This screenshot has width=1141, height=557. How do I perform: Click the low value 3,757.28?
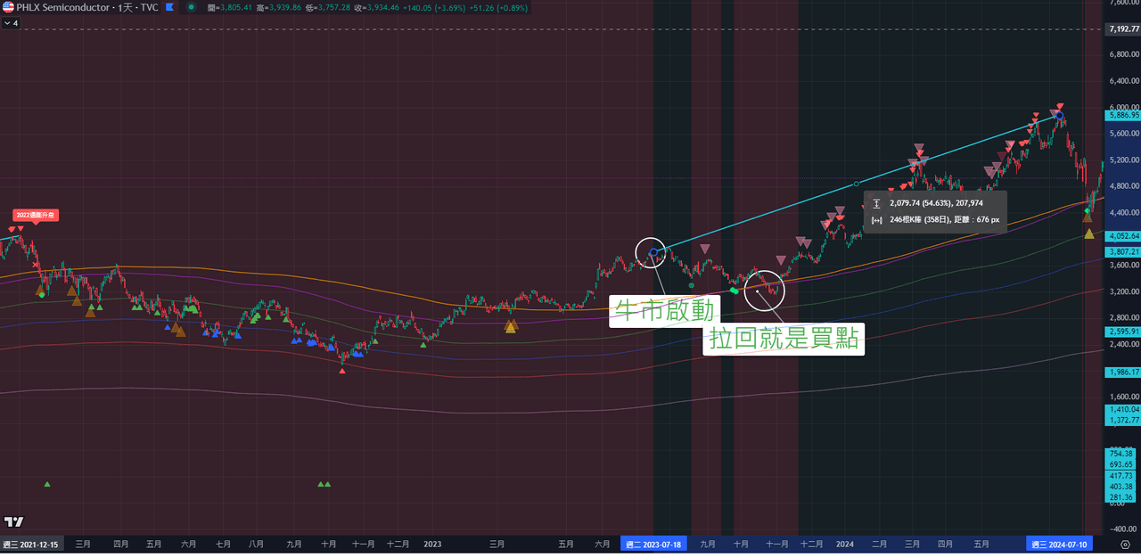[x=334, y=8]
